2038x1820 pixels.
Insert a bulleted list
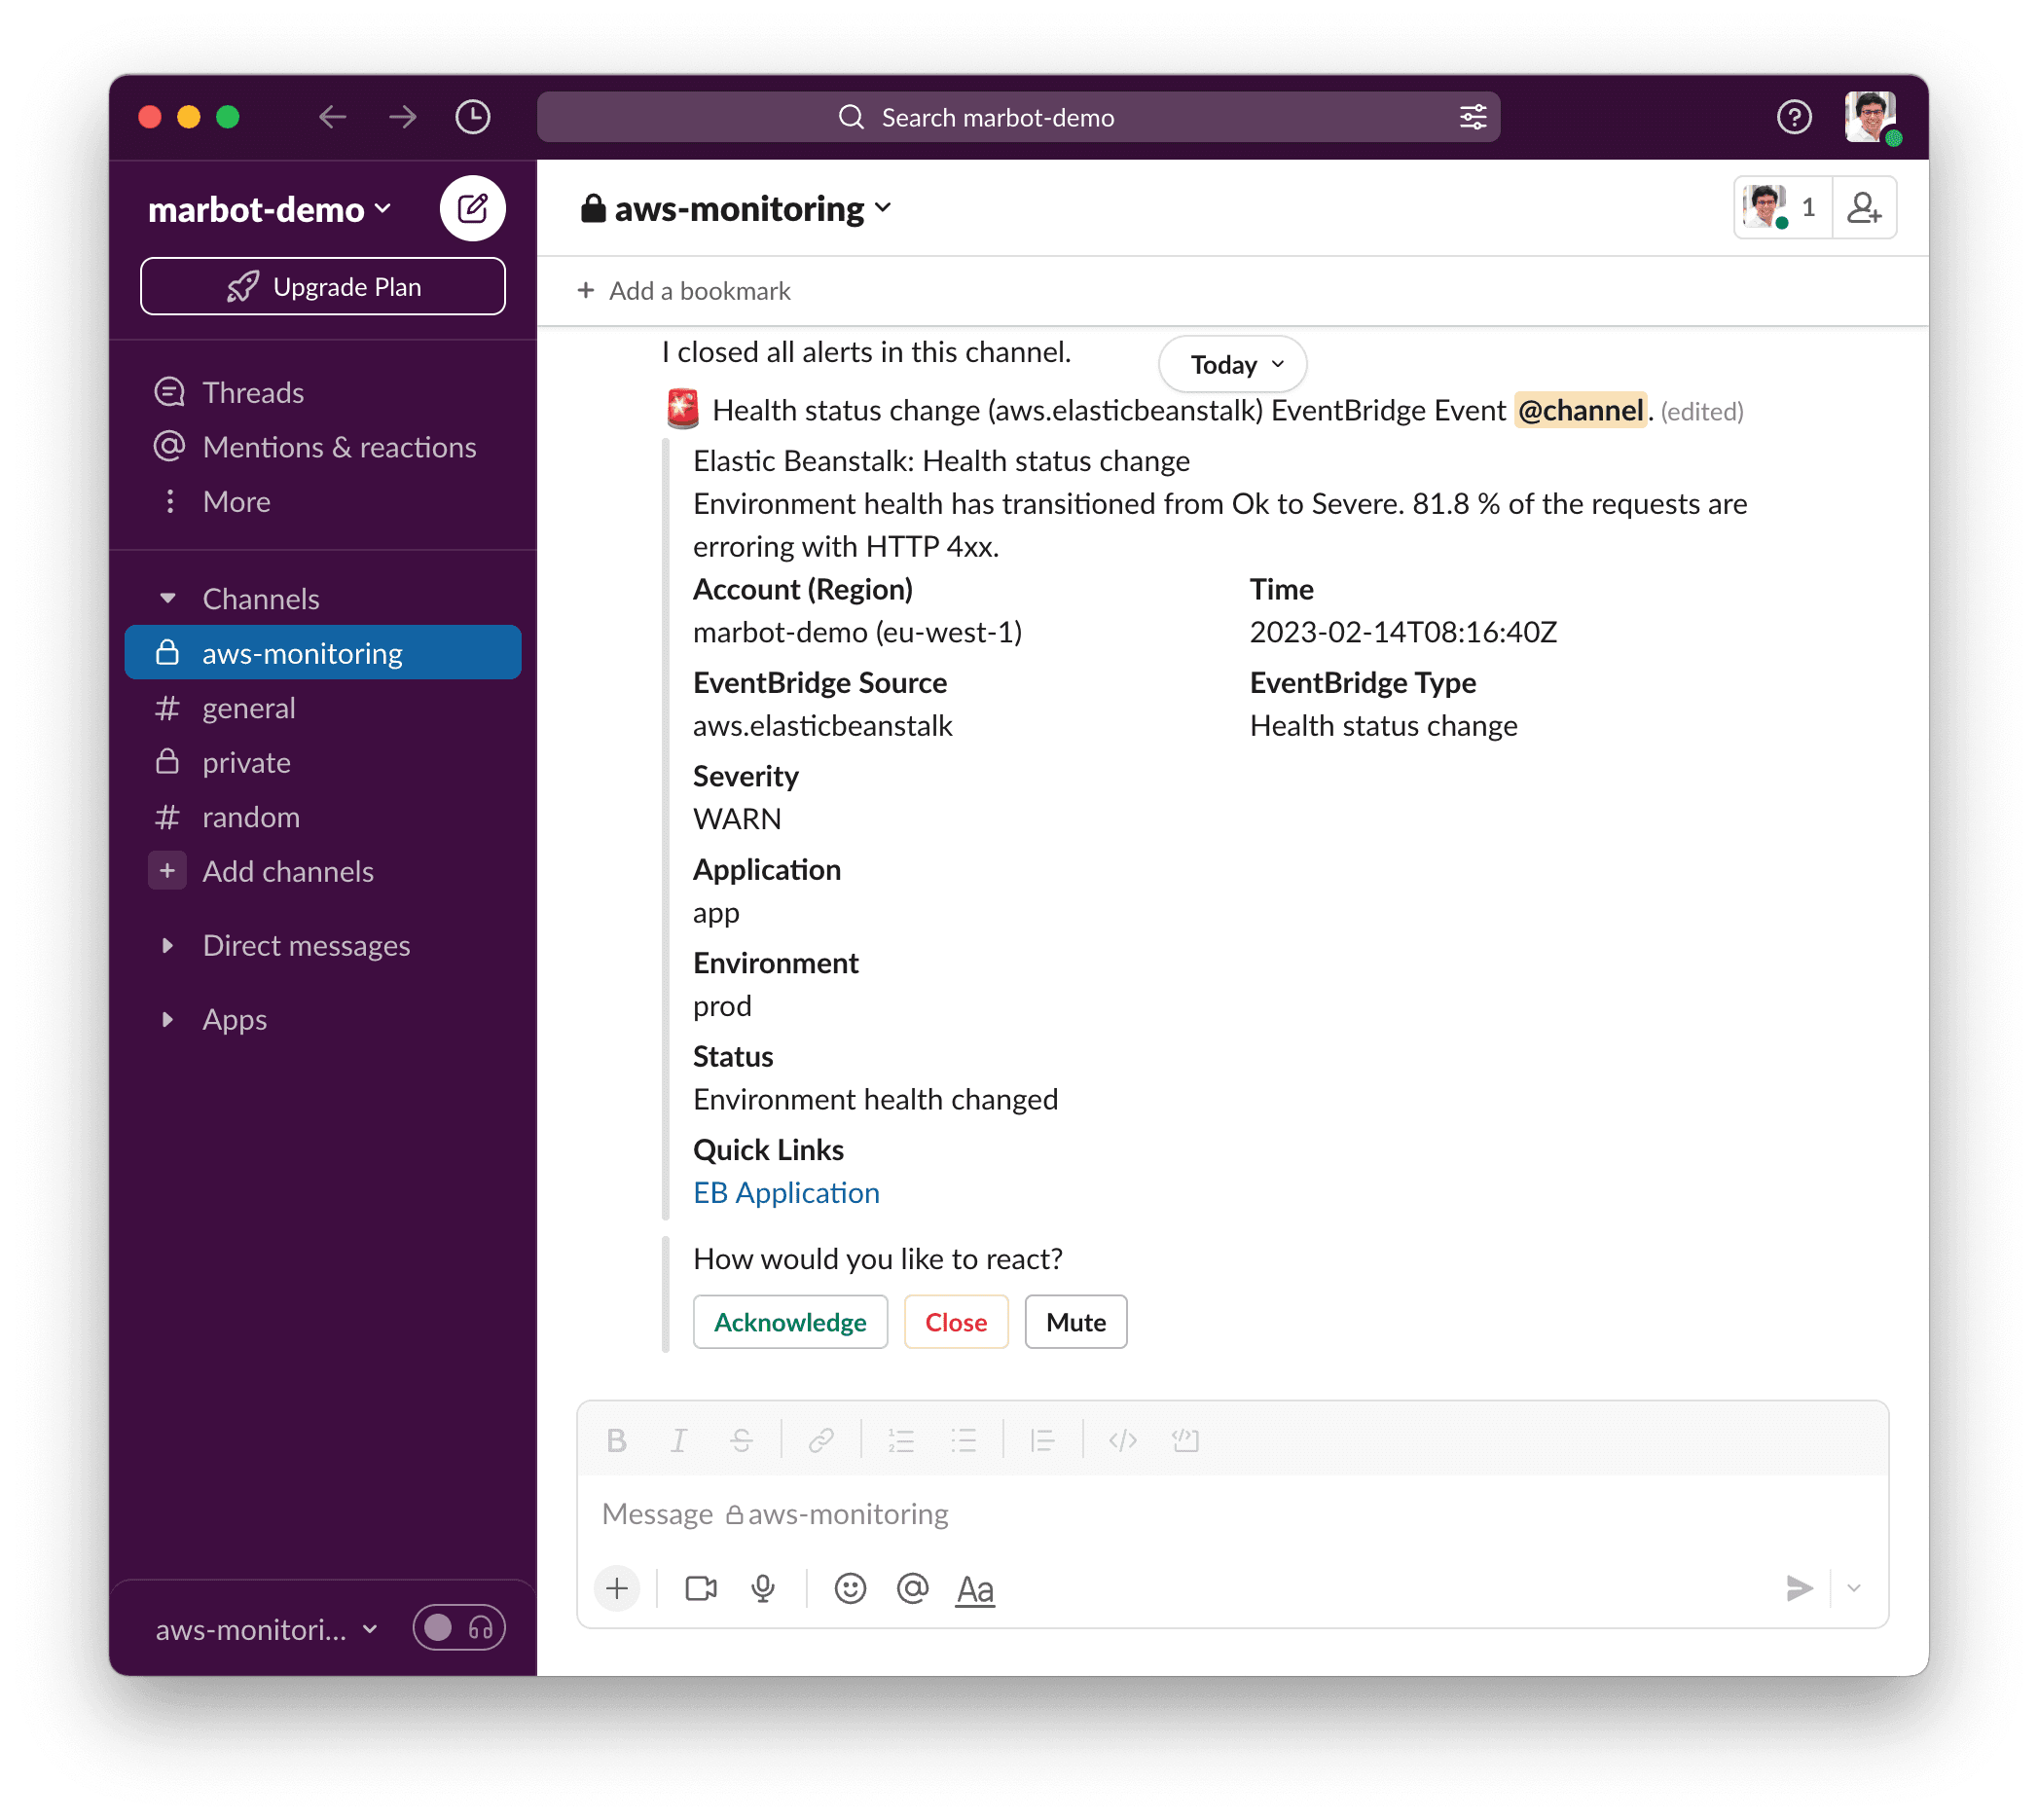(964, 1441)
